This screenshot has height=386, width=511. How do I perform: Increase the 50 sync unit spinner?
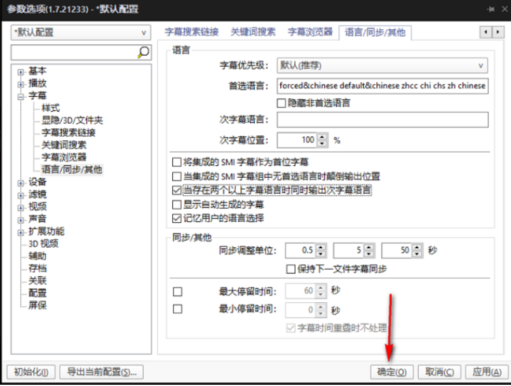click(417, 247)
